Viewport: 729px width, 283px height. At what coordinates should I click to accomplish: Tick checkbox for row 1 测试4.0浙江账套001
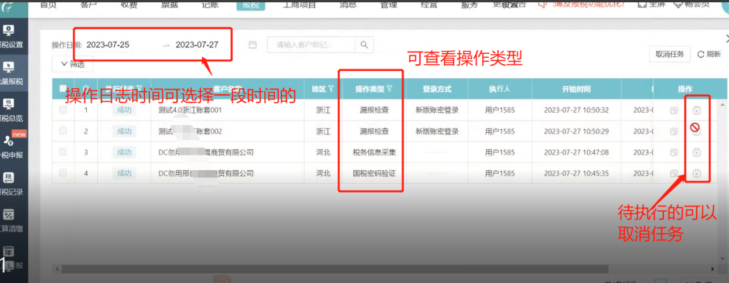pyautogui.click(x=63, y=110)
